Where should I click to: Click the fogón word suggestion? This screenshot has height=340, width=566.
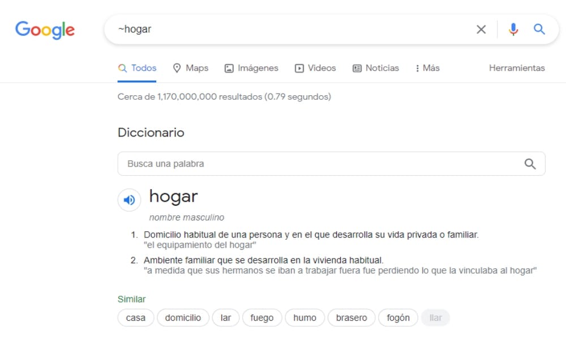pos(398,318)
